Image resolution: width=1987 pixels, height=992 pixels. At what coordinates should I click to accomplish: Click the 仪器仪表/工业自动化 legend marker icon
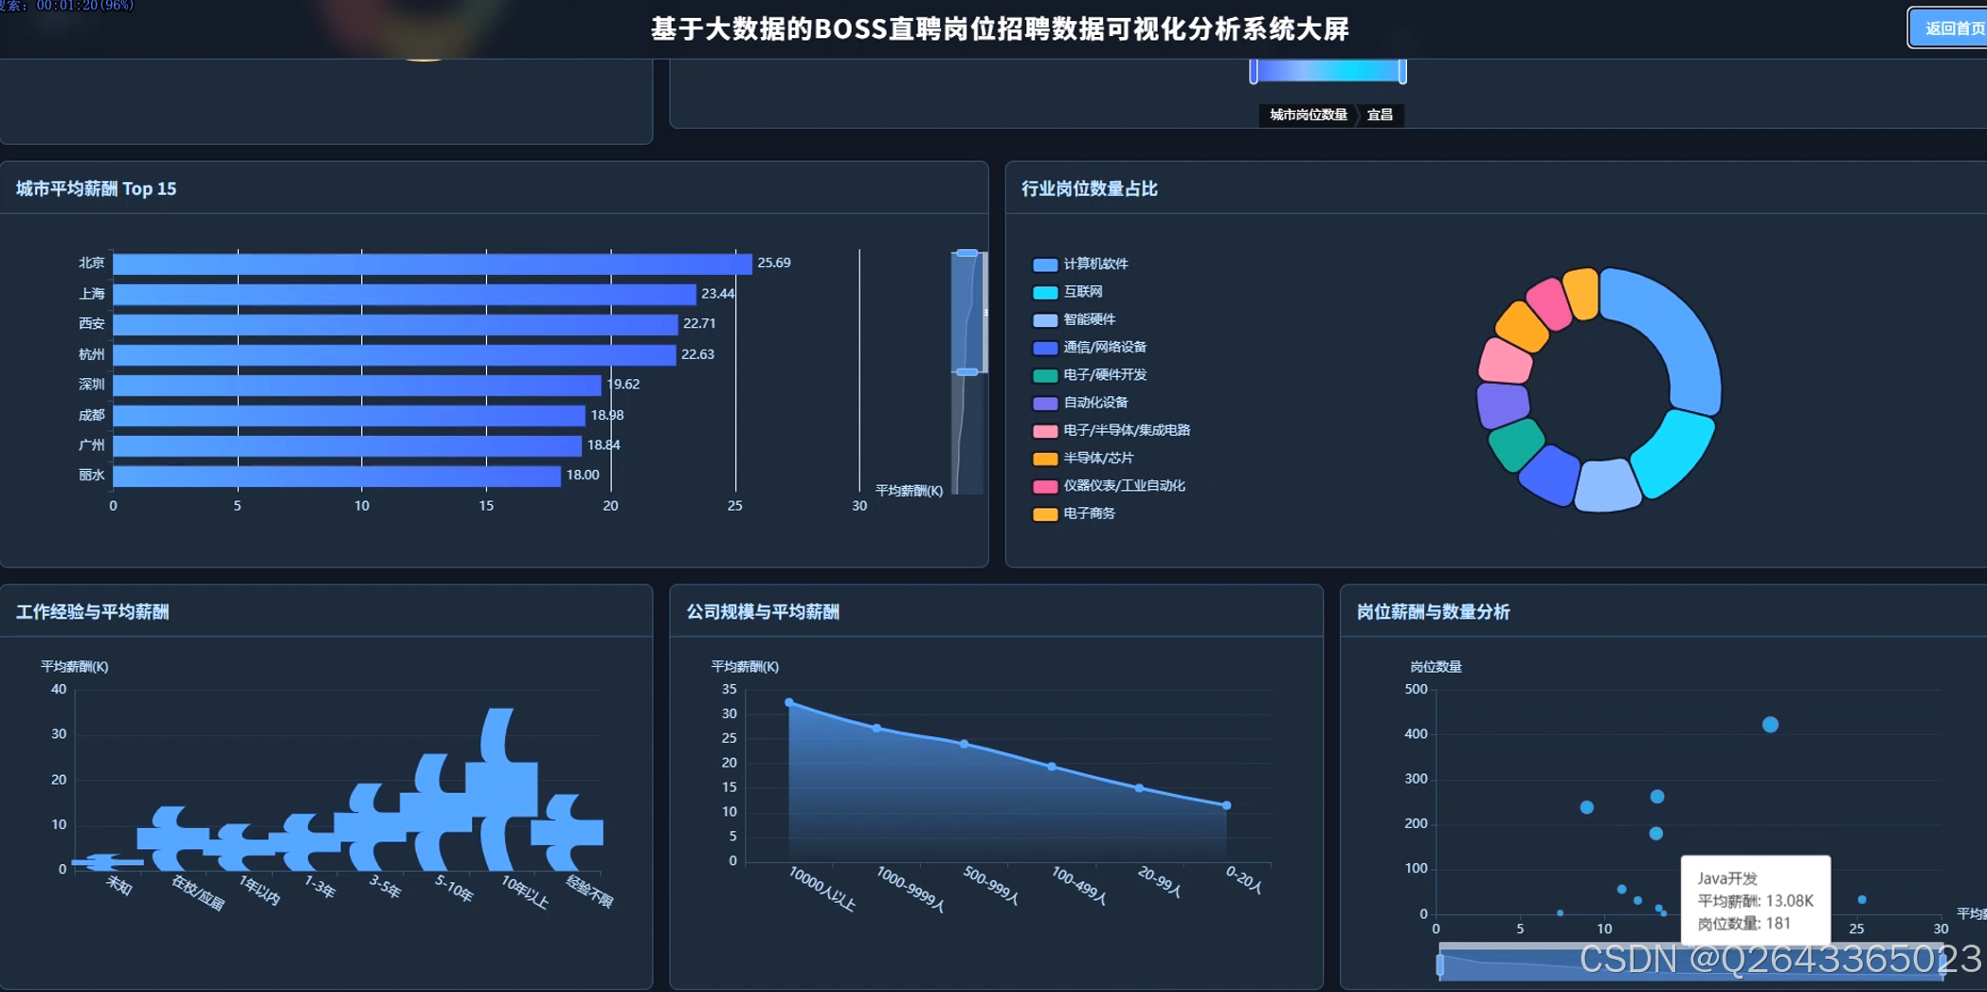point(1045,486)
